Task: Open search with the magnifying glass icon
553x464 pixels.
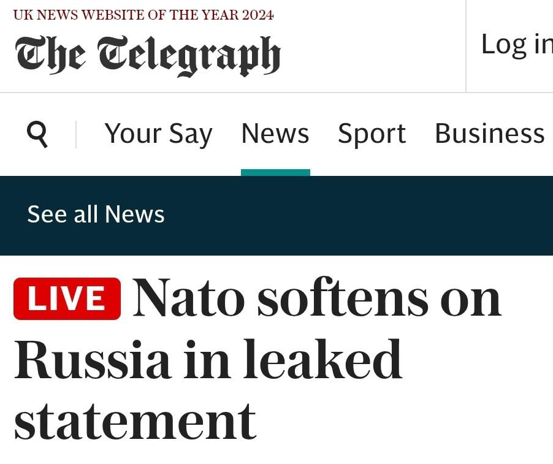Action: (37, 134)
